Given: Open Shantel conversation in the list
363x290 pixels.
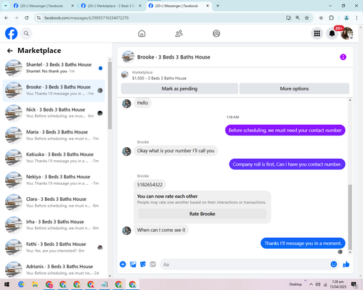Looking at the screenshot, I should point(54,68).
